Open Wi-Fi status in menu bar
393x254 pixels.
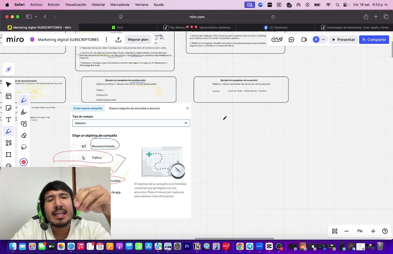coord(328,5)
